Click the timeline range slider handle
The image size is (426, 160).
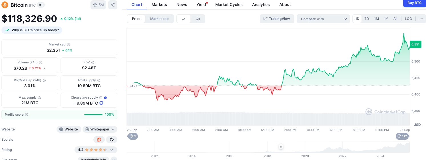coord(281,147)
